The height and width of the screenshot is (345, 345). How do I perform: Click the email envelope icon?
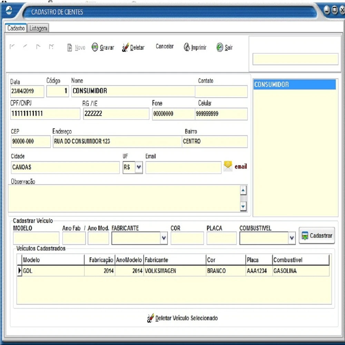[228, 166]
